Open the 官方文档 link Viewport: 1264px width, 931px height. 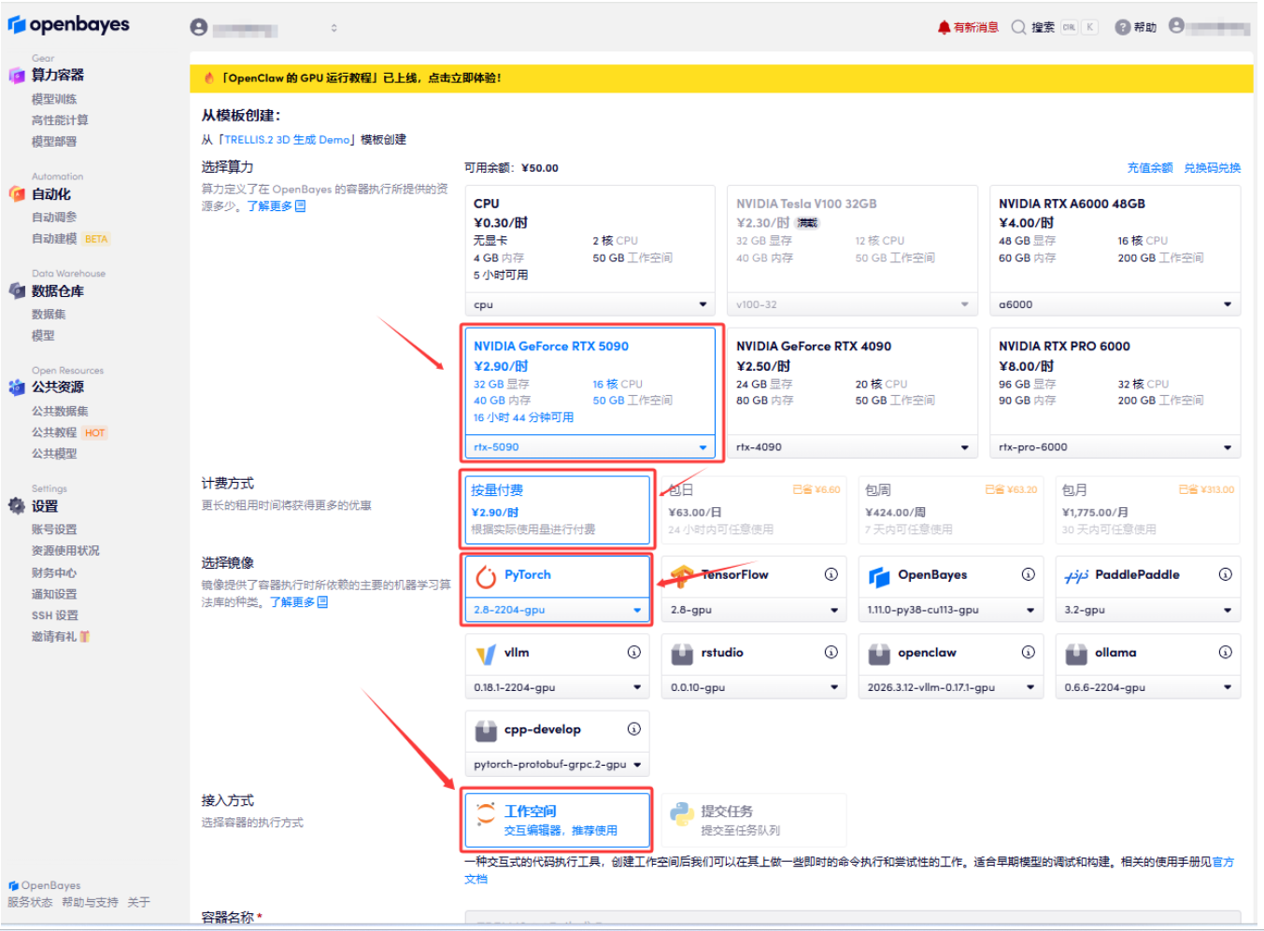[x=1223, y=862]
